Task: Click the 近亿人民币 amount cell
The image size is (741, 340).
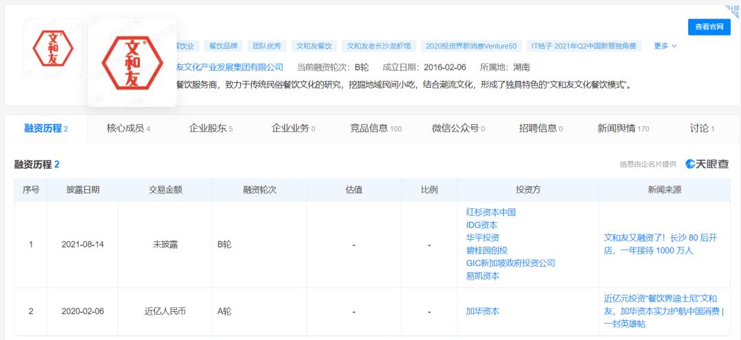Action: (165, 311)
